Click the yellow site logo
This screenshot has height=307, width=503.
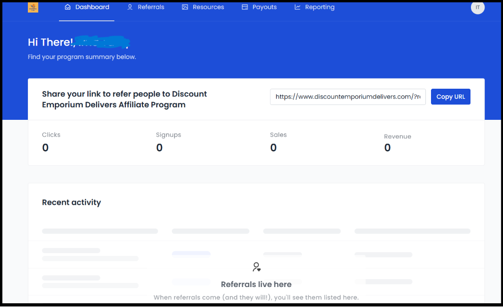33,7
